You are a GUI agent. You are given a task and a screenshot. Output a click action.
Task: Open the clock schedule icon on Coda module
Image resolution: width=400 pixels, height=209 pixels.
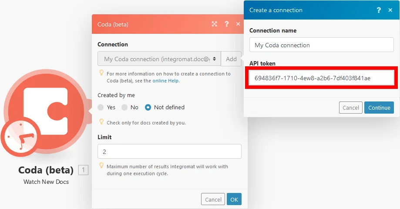point(20,137)
